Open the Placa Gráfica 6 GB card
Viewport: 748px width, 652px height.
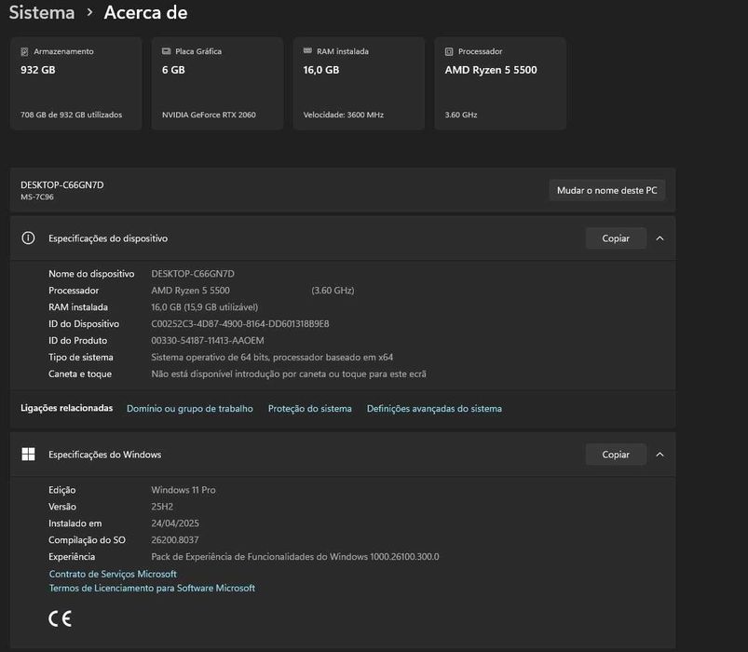tap(217, 84)
